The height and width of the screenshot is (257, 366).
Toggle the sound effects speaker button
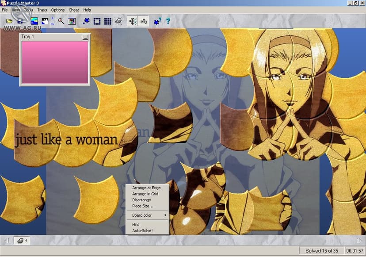click(133, 21)
